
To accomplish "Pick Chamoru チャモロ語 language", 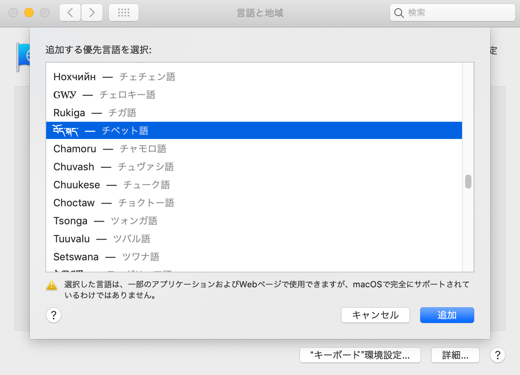I will tap(110, 149).
